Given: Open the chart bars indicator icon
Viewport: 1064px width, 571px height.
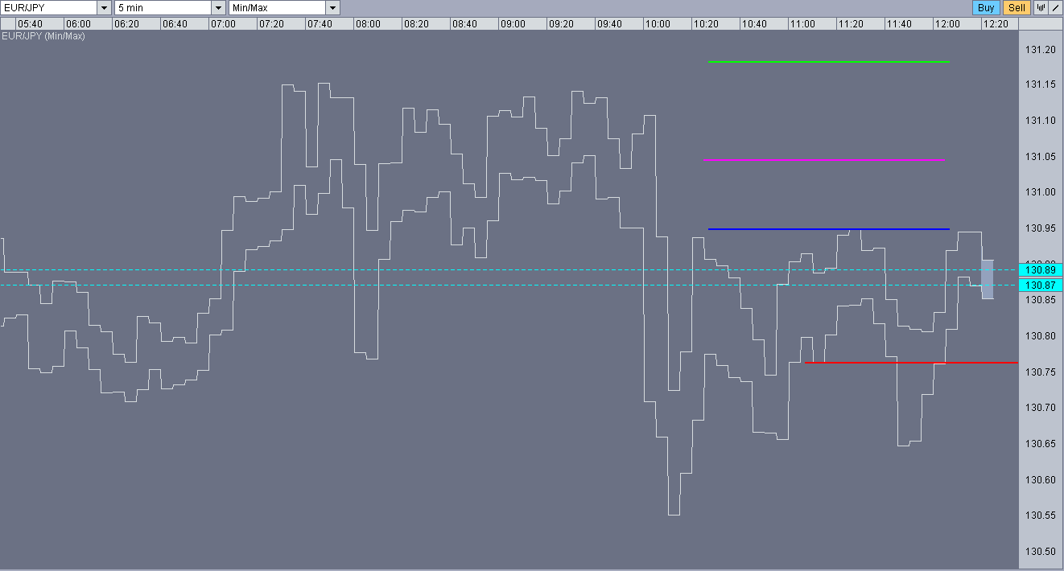Looking at the screenshot, I should pyautogui.click(x=1041, y=8).
